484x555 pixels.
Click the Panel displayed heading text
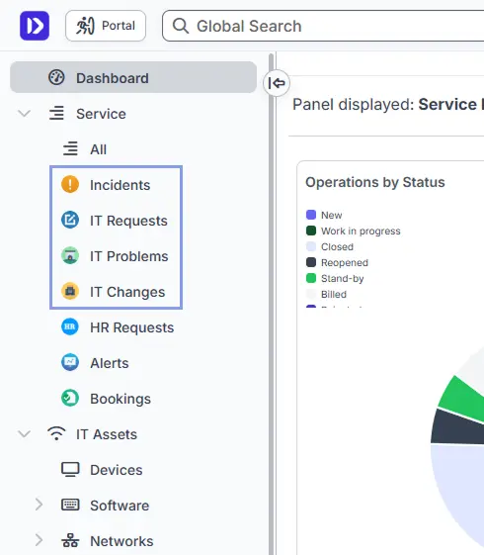point(388,105)
